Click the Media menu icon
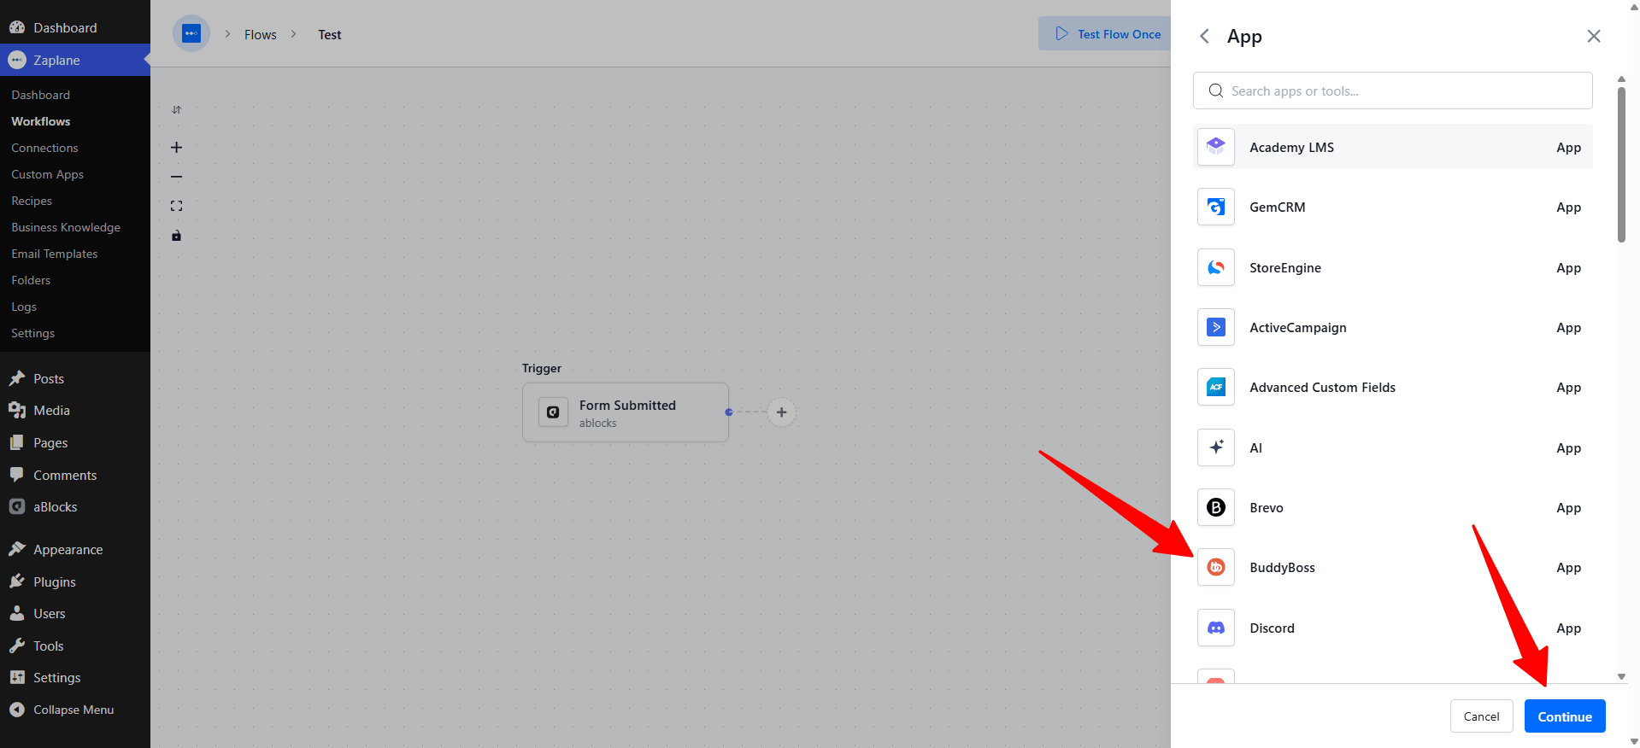Image resolution: width=1640 pixels, height=748 pixels. click(x=17, y=411)
